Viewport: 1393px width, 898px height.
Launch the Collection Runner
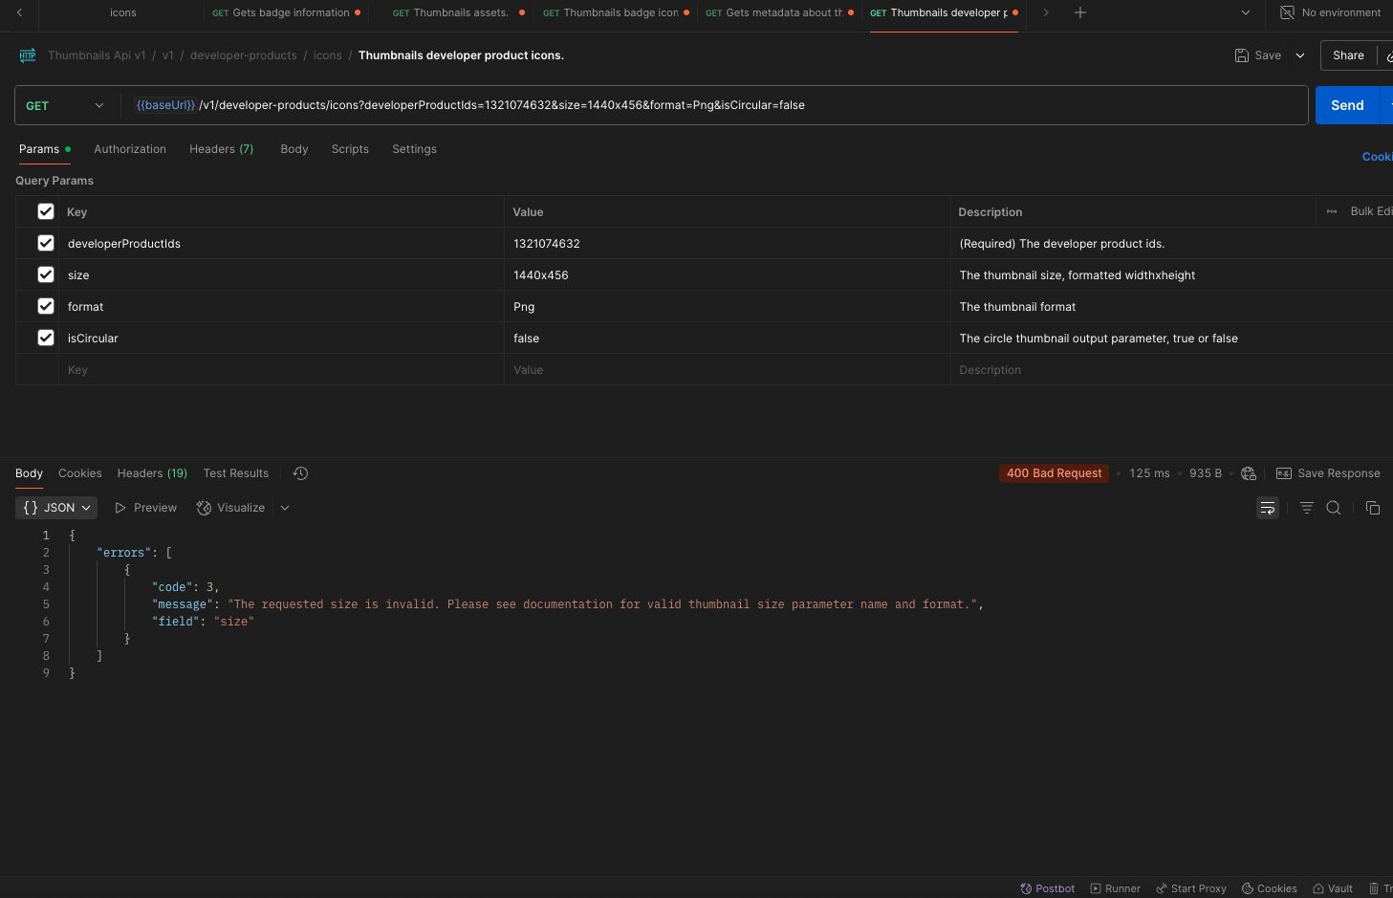(x=1115, y=887)
